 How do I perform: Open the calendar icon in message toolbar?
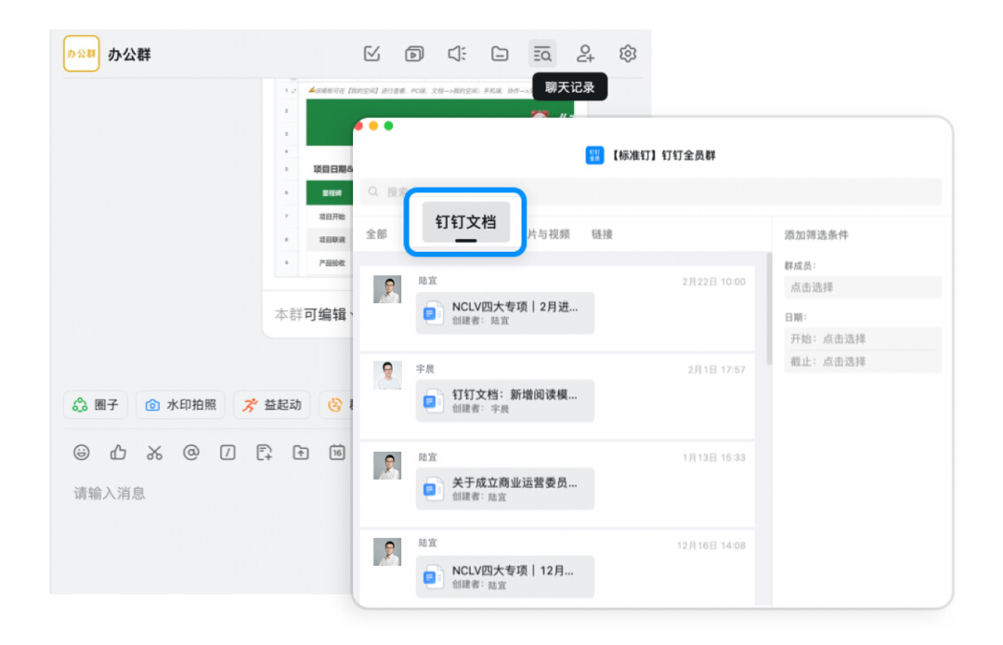(336, 453)
